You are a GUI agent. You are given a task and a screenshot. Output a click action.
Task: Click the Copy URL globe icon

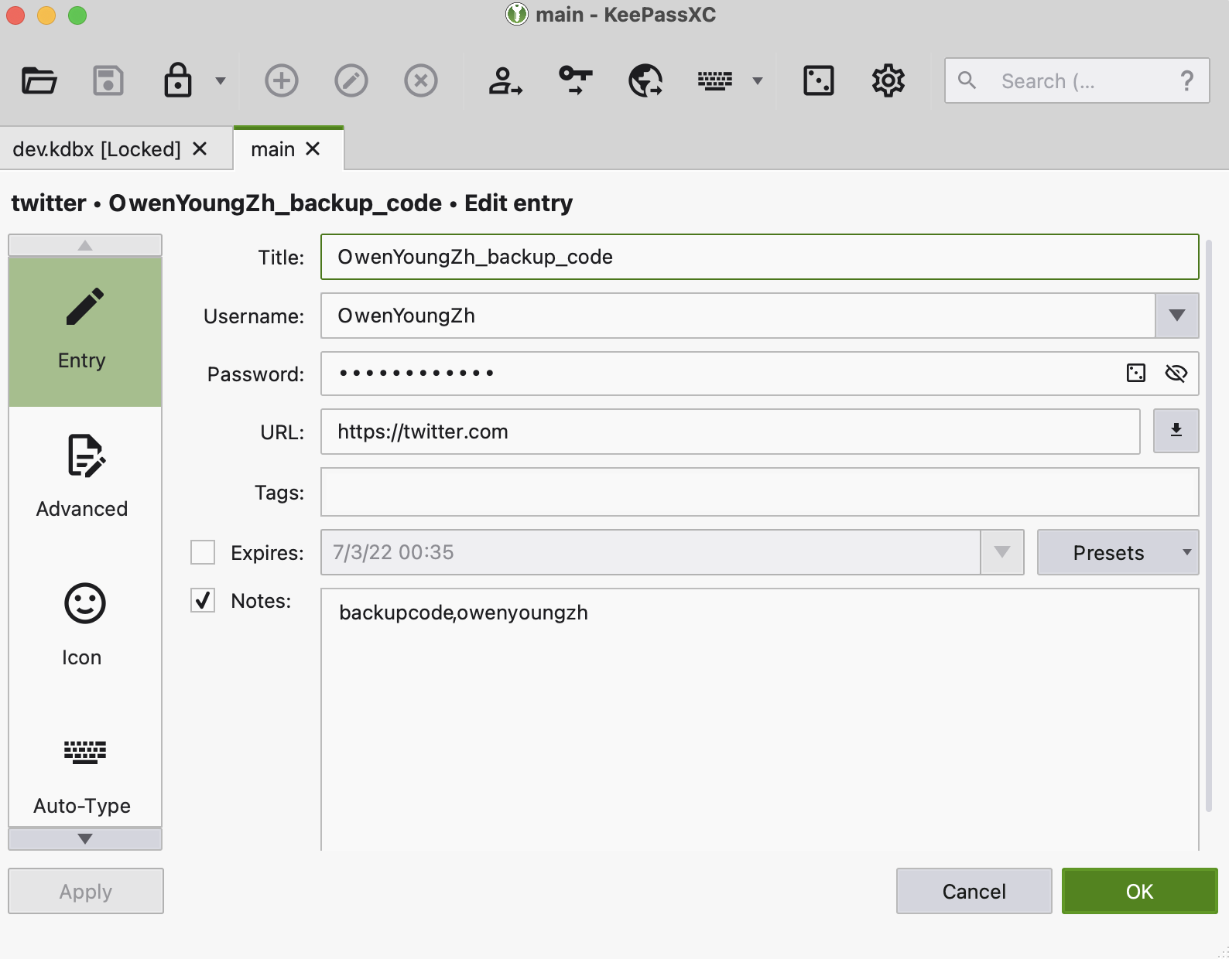coord(645,80)
